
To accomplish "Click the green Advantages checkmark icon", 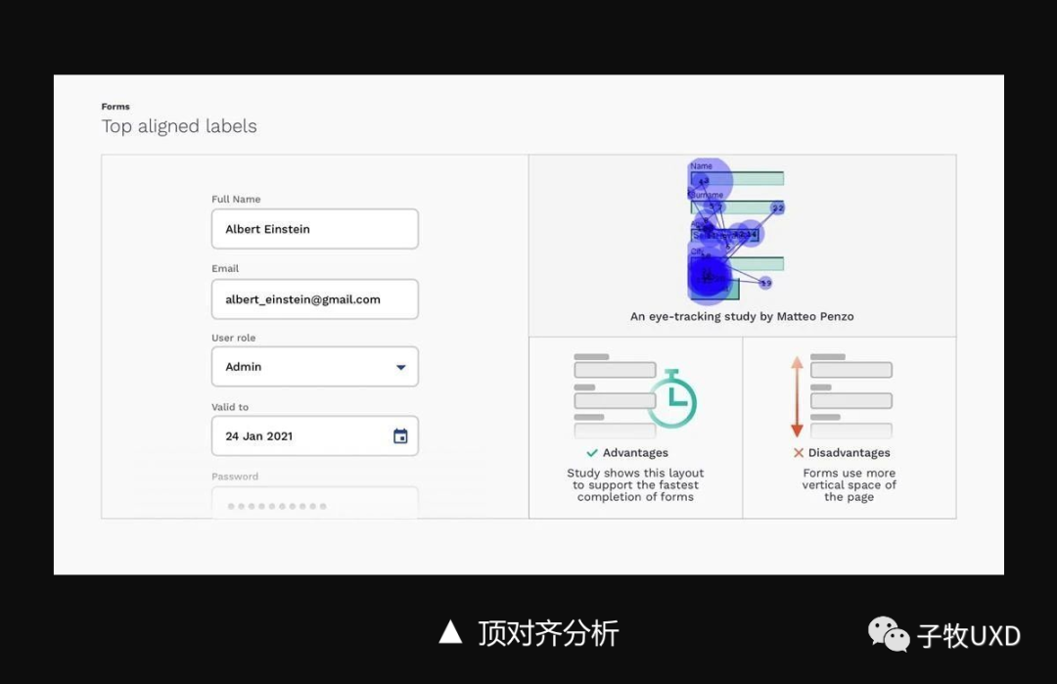I will [592, 453].
